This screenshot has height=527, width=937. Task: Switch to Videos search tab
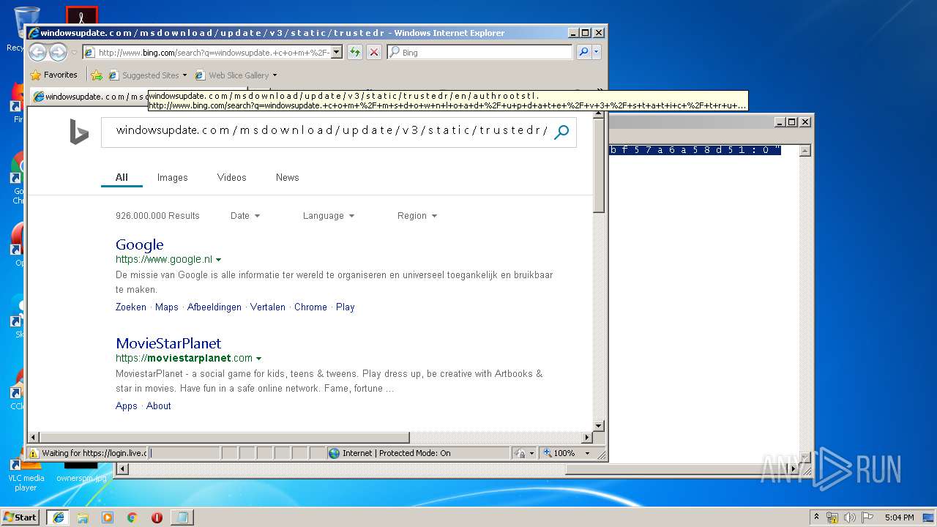coord(231,177)
